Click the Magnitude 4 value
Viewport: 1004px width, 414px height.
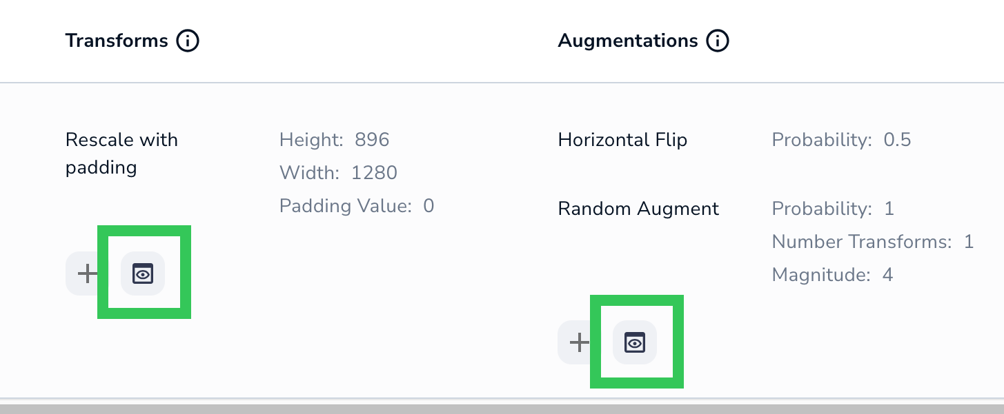click(887, 275)
